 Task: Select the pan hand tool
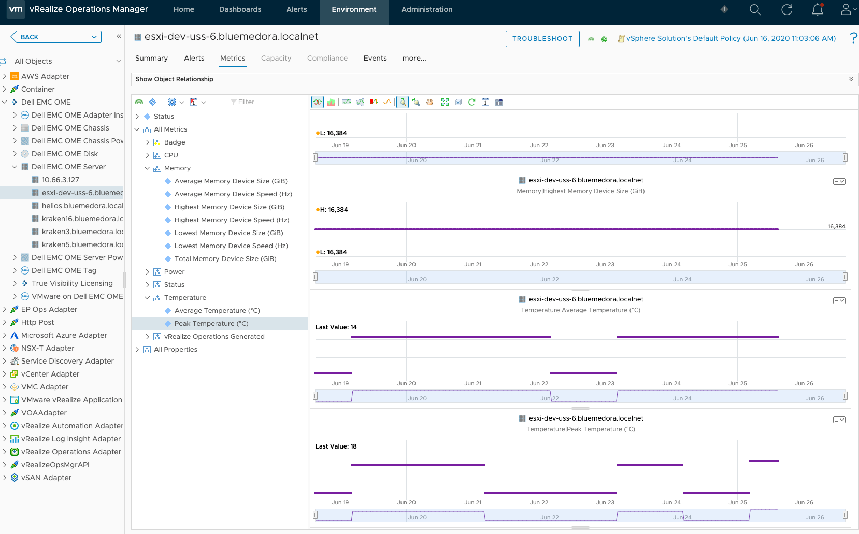[429, 102]
